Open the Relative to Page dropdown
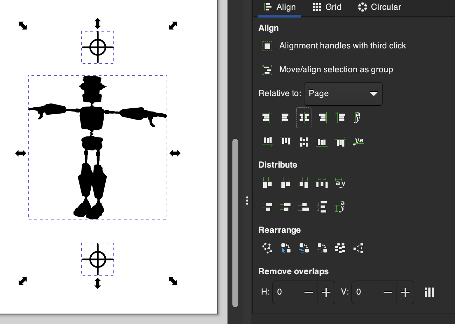 tap(343, 94)
